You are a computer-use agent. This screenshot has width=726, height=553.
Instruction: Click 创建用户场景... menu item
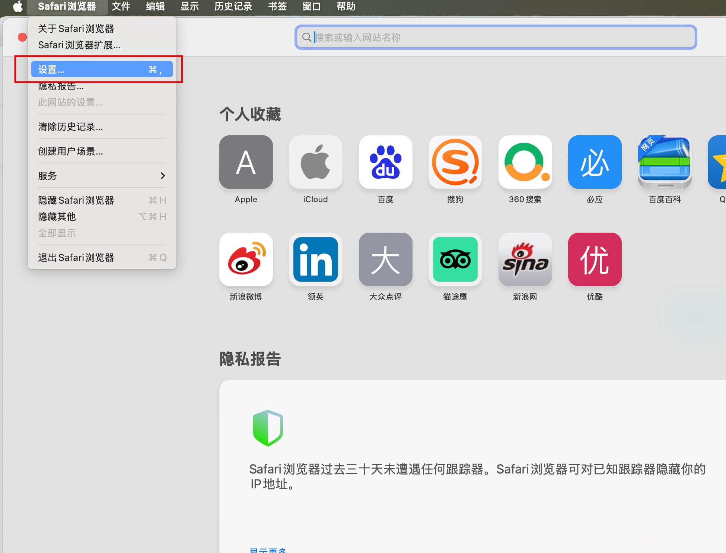pos(71,151)
